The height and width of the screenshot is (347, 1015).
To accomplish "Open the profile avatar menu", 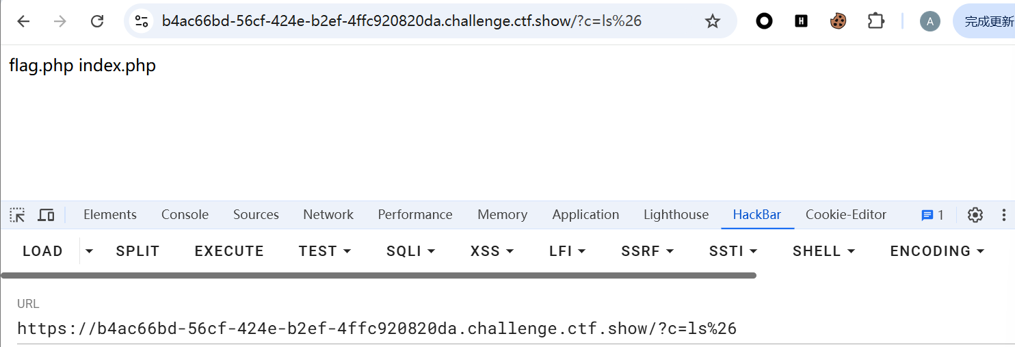I will (930, 21).
